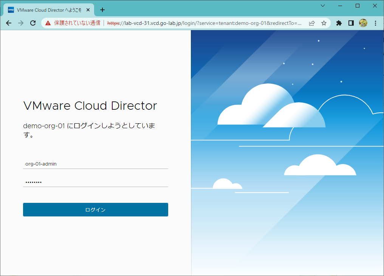Open a new tab with the plus button

pos(102,10)
